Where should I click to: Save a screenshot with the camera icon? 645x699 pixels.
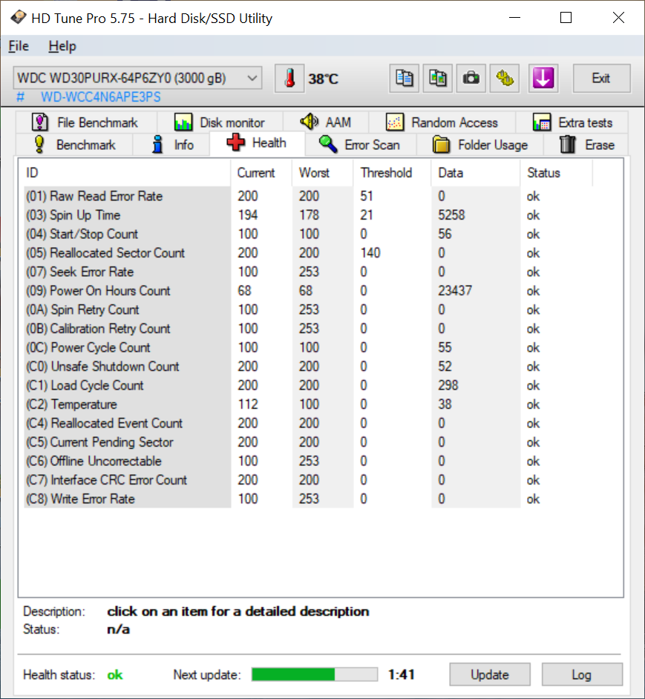click(471, 79)
